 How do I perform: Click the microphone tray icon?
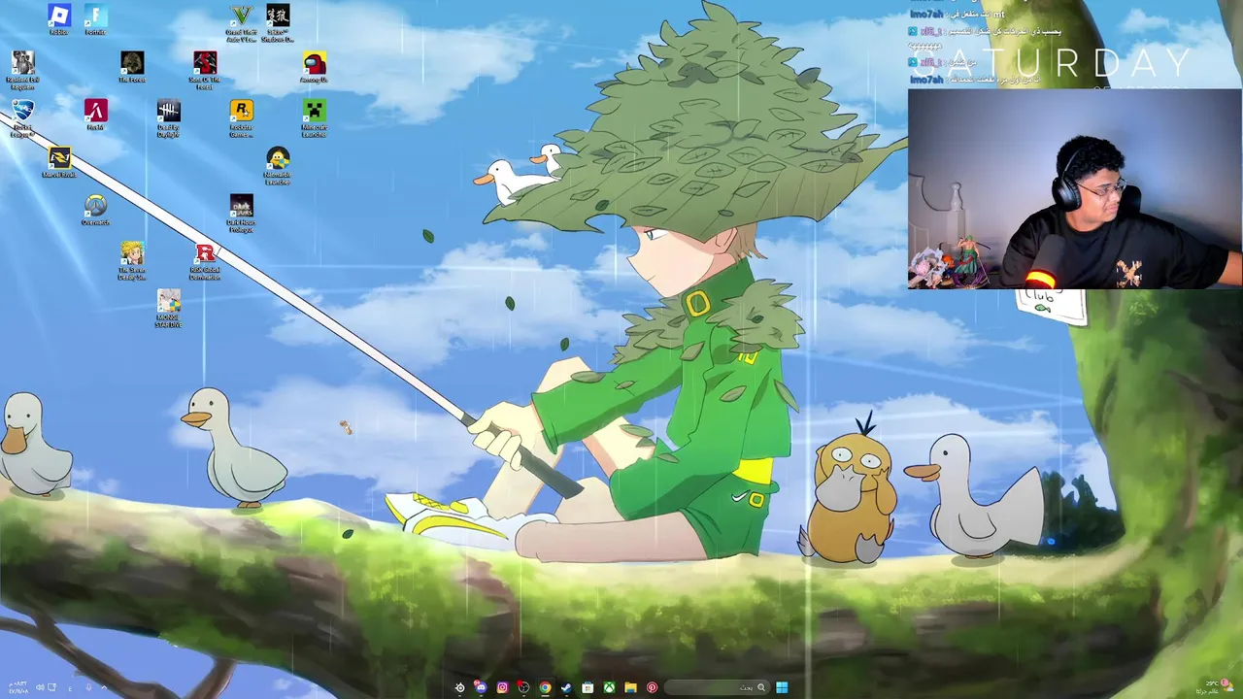[88, 687]
